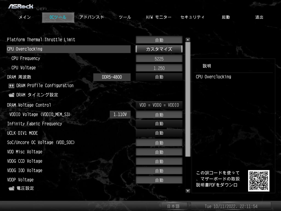The width and height of the screenshot is (281, 211).
Task: Select the CPU Voltage label
Action: coord(24,68)
